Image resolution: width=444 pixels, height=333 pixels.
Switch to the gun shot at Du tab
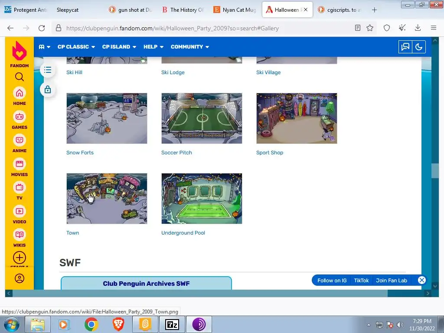131,10
